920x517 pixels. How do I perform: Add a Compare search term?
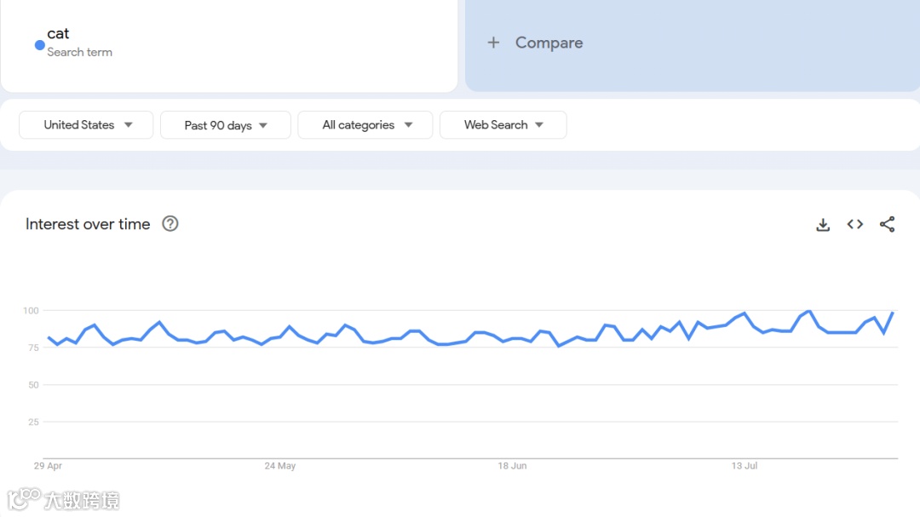pos(549,43)
